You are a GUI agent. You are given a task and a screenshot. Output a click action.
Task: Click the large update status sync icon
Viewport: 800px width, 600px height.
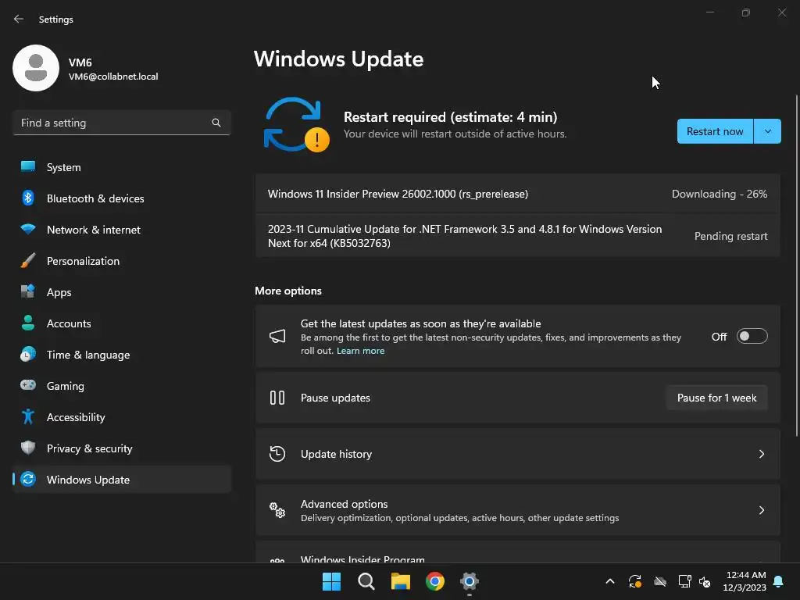(x=296, y=125)
